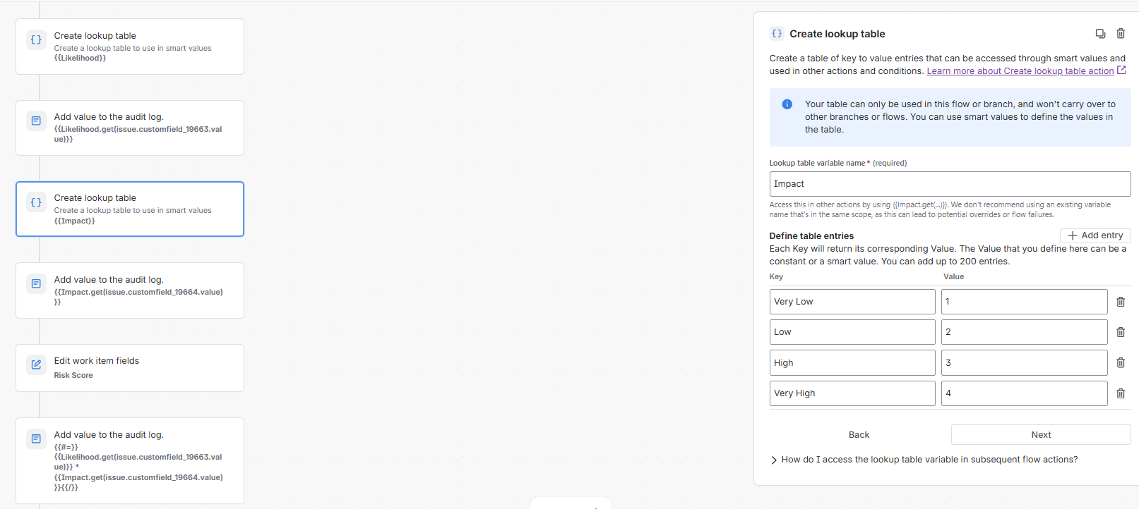Click the 'Key' column header
Image resolution: width=1139 pixels, height=509 pixels.
coord(776,277)
